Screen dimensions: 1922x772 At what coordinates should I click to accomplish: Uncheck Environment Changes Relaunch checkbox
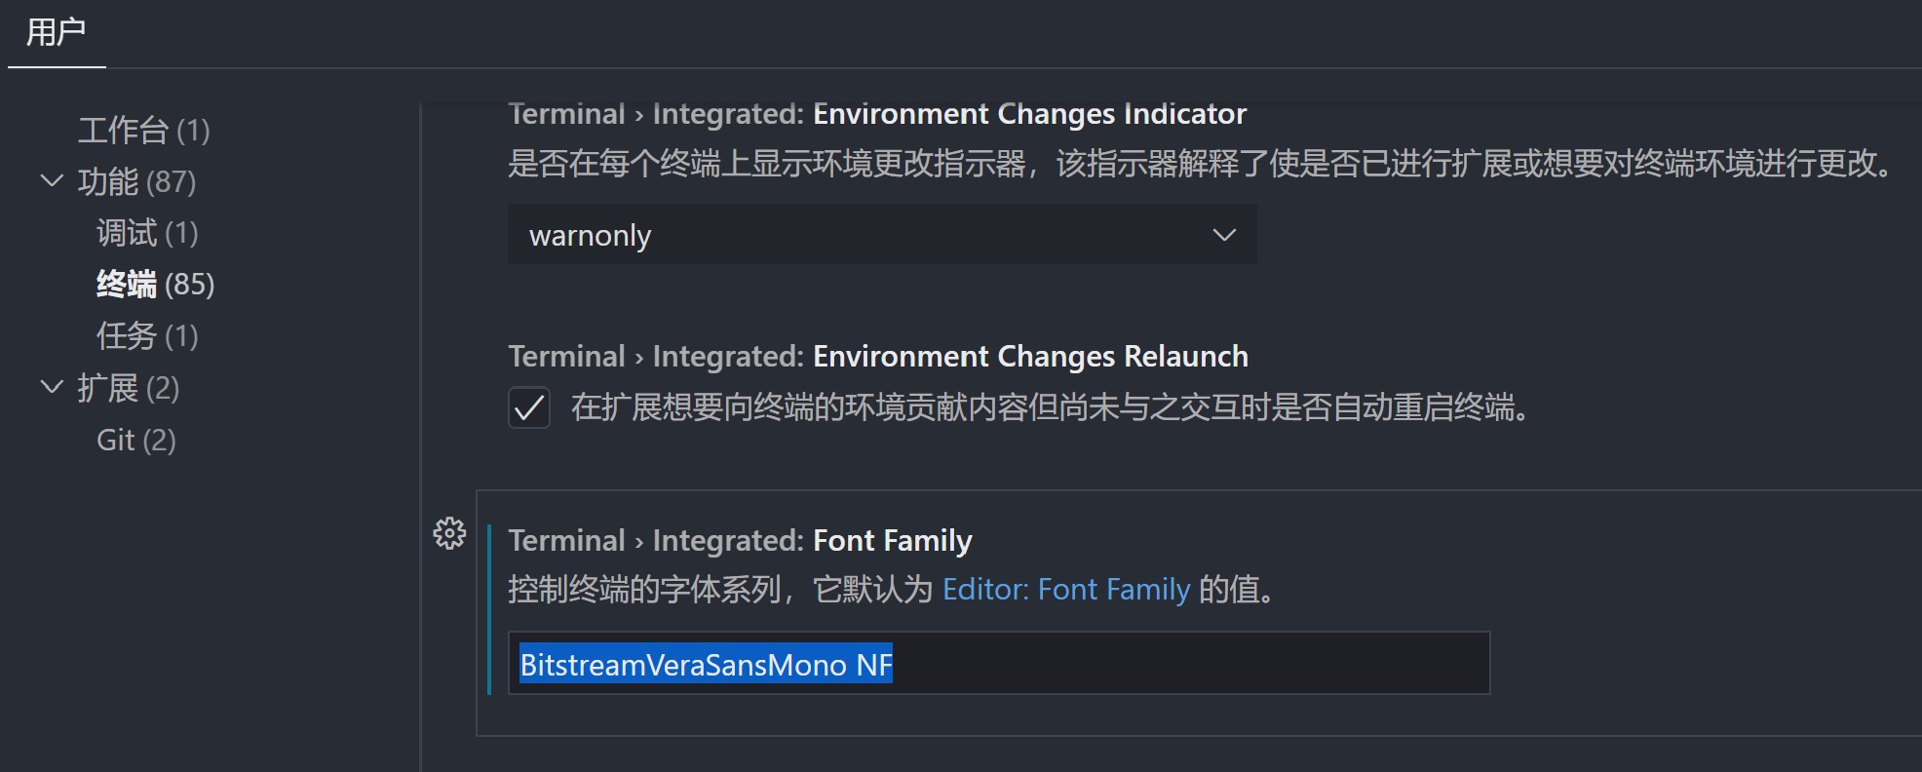pyautogui.click(x=529, y=407)
